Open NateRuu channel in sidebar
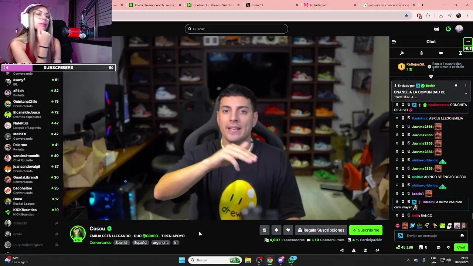This screenshot has width=473, height=266. coord(31,125)
